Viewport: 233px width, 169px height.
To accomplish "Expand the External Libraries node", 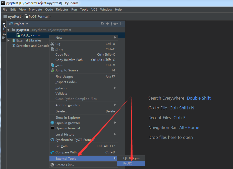I will click(8, 40).
